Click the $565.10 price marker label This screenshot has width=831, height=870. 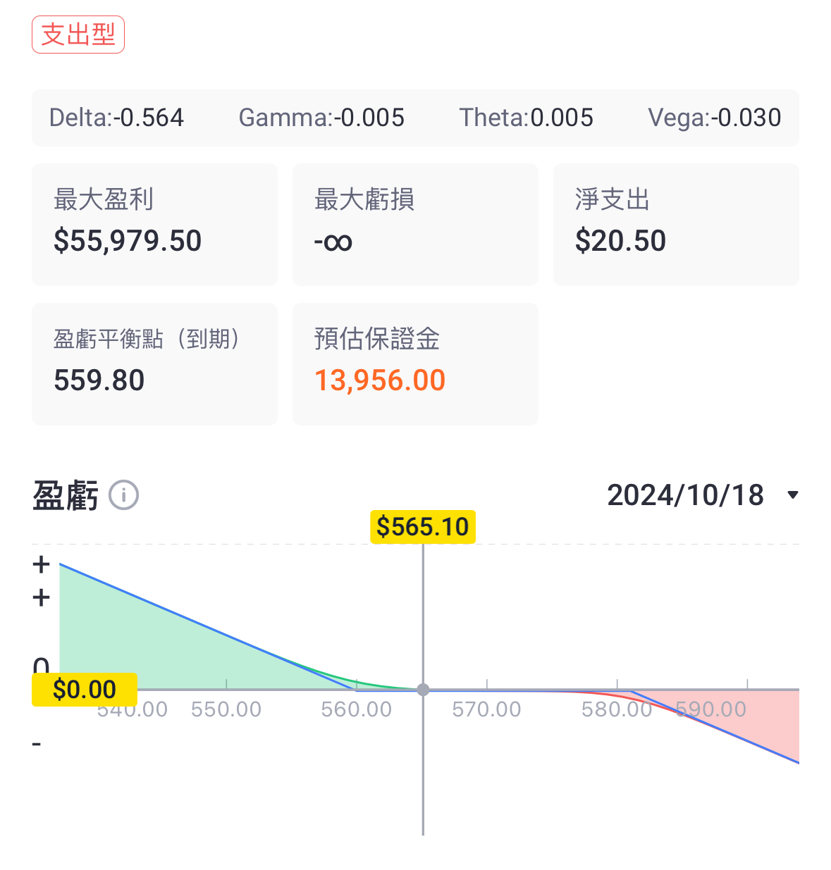[x=423, y=526]
